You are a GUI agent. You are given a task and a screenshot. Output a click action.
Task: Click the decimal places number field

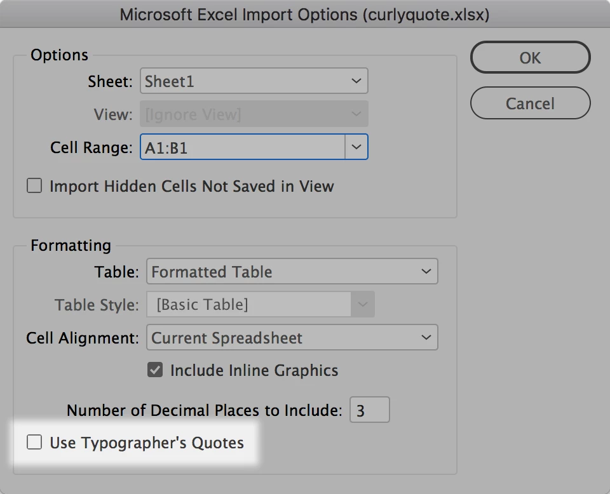click(x=369, y=411)
